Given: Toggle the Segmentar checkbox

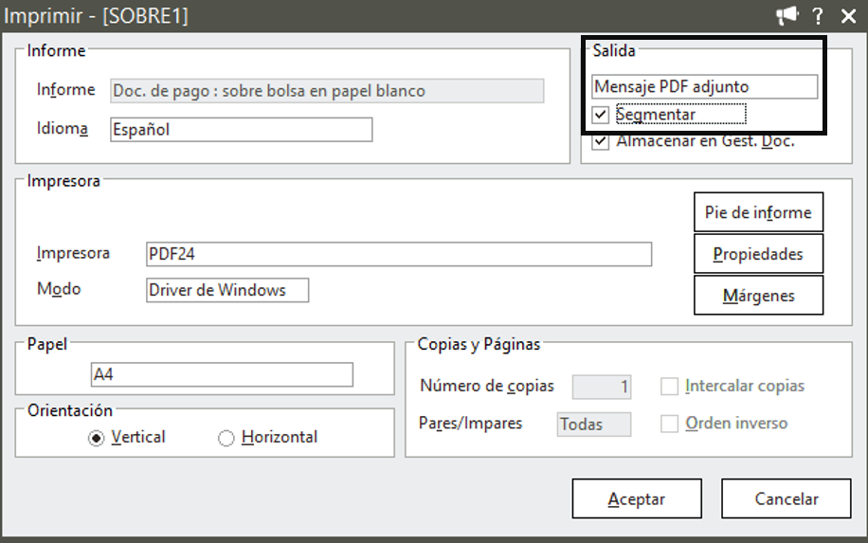Looking at the screenshot, I should 601,115.
